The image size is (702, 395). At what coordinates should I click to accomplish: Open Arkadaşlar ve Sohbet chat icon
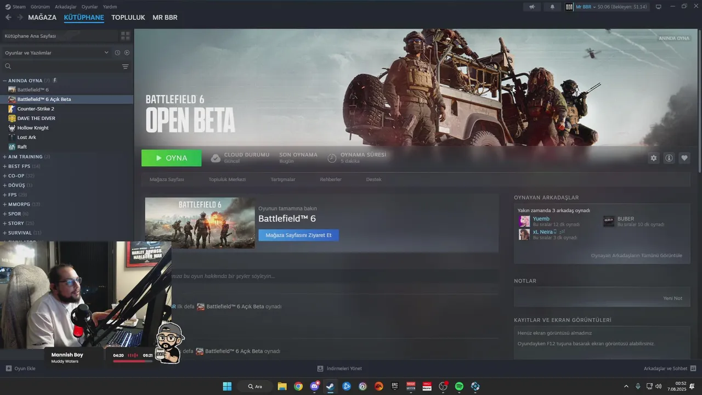pos(693,369)
